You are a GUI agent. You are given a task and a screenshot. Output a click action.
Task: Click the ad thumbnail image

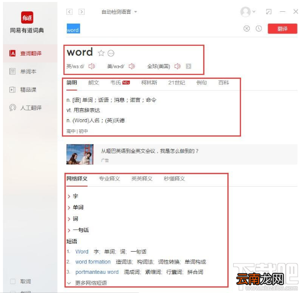(80, 154)
